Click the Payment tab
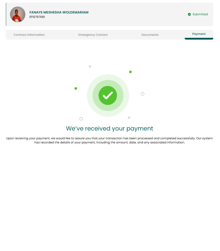Image resolution: width=220 pixels, height=251 pixels. click(x=199, y=34)
